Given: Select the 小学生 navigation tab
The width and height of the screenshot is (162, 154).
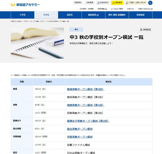Looking at the screenshot, I should tap(23, 15).
